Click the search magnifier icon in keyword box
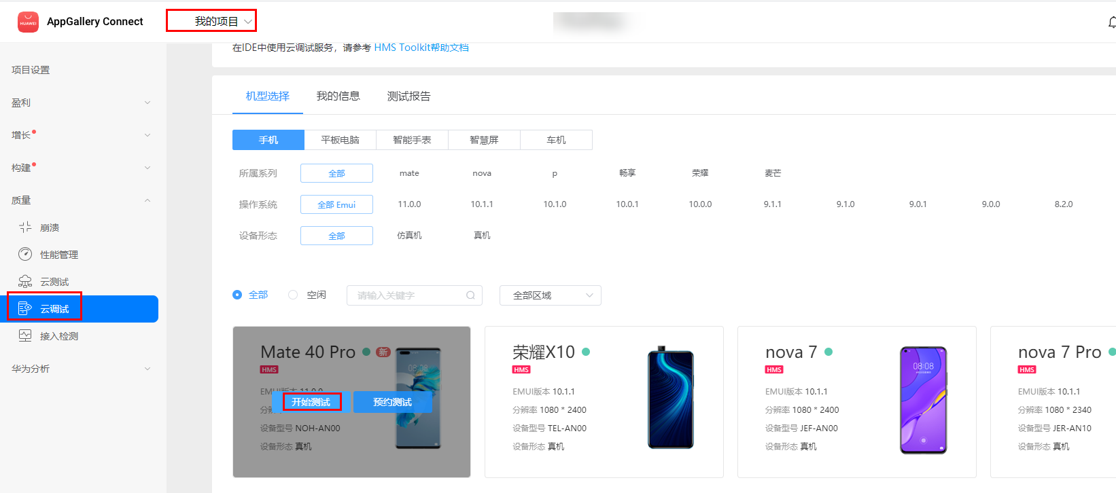Screen dimensions: 1116x493 (x=470, y=295)
